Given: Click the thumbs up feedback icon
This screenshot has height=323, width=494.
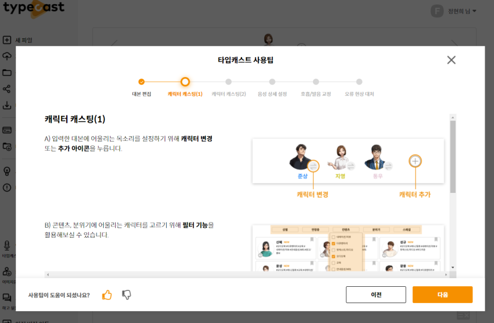Looking at the screenshot, I should pyautogui.click(x=107, y=295).
